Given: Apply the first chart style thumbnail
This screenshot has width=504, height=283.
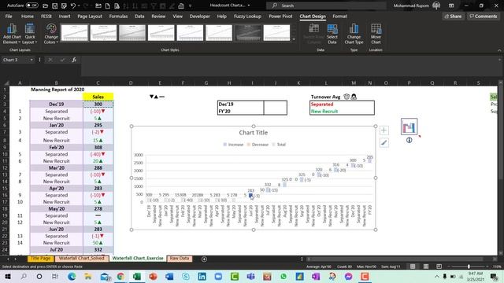Looking at the screenshot, I should click(74, 33).
